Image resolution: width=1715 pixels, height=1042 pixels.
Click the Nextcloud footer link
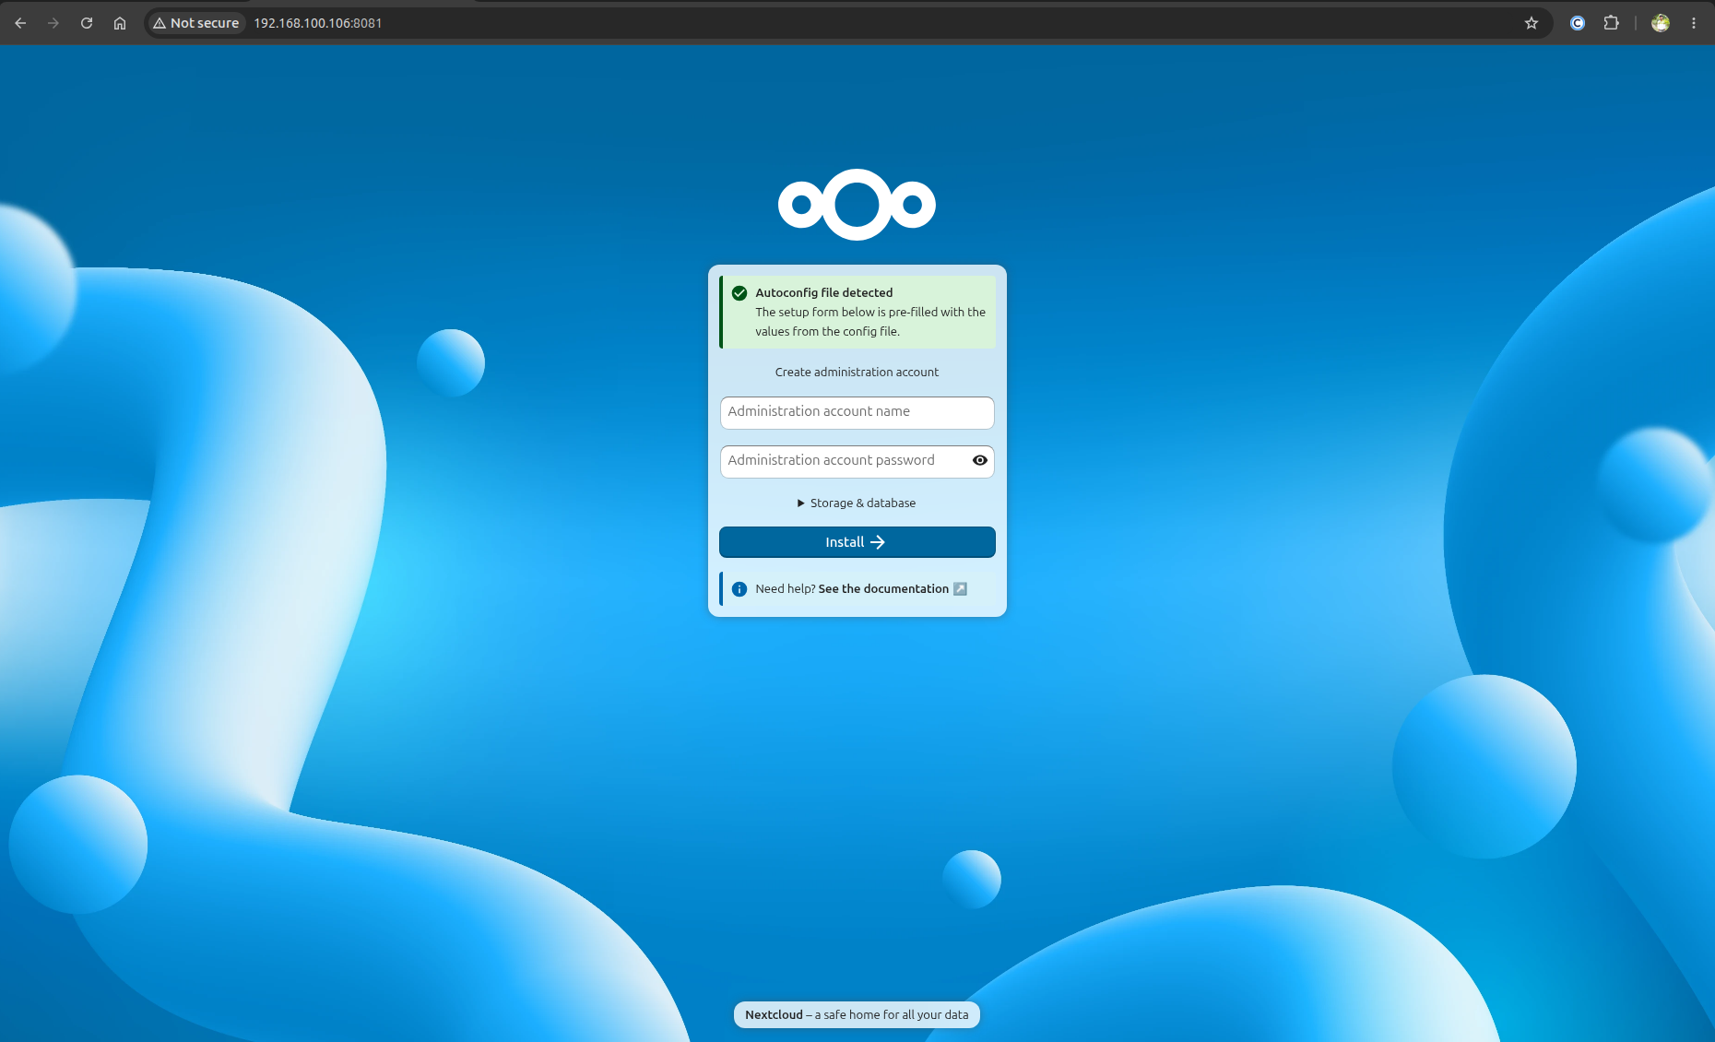tap(774, 1014)
